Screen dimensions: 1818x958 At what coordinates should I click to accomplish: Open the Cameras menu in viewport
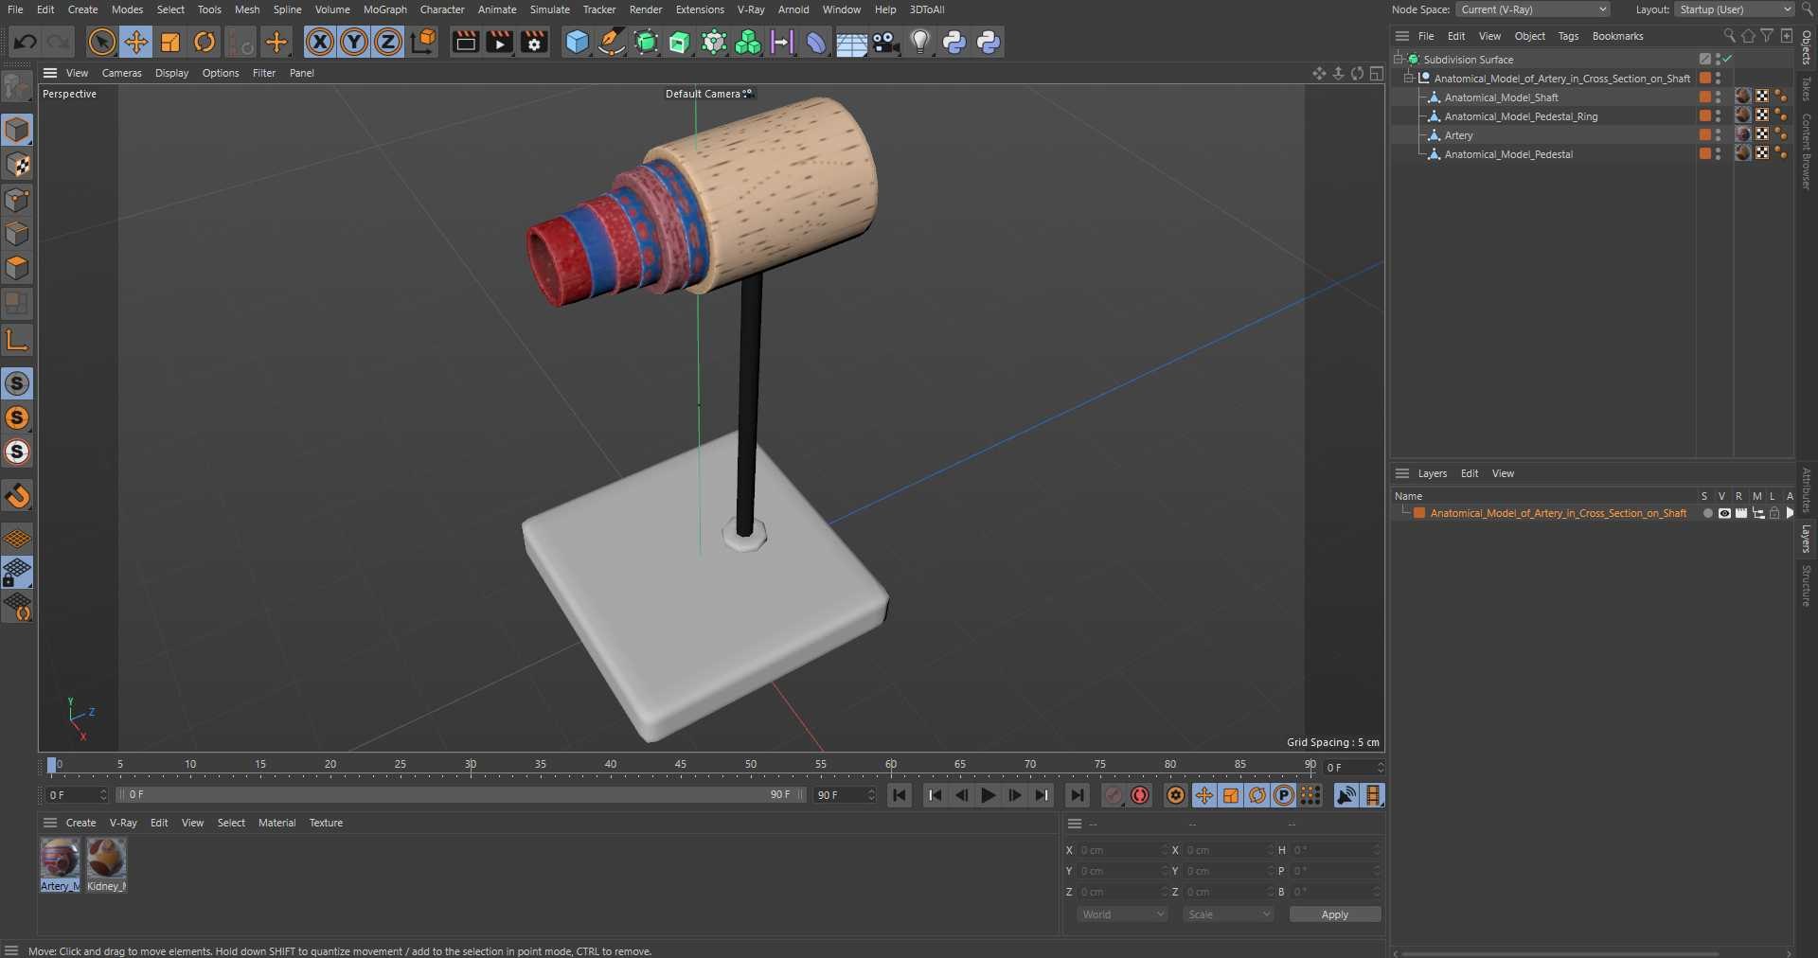click(121, 73)
